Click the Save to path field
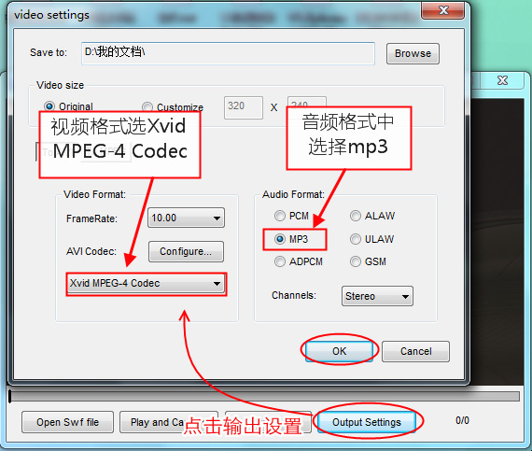The image size is (532, 451). 228,53
